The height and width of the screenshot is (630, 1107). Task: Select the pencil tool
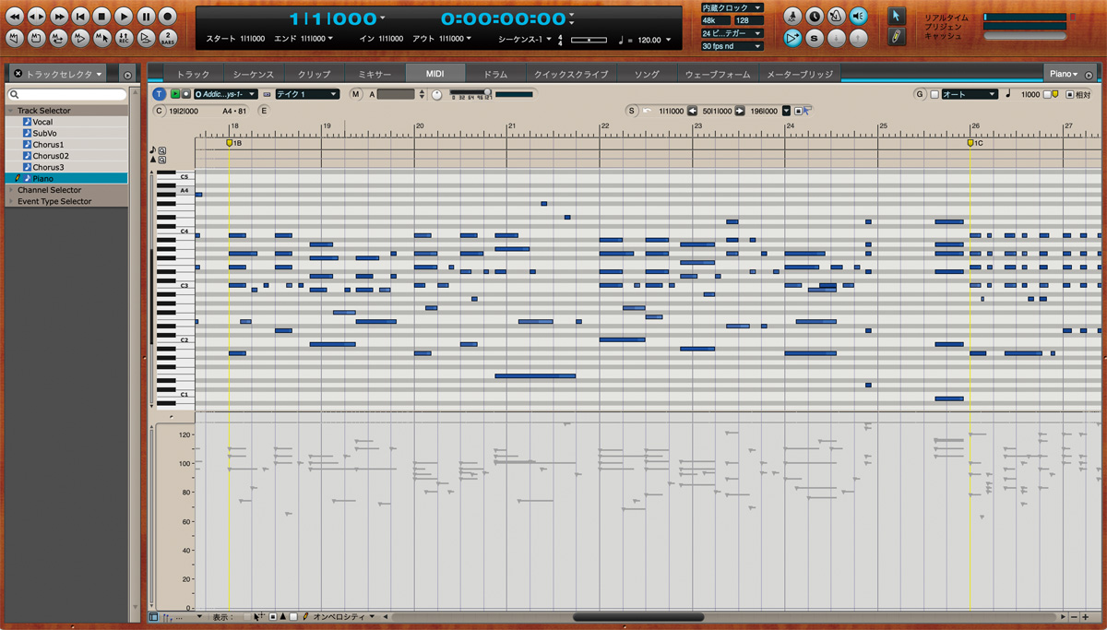(896, 38)
